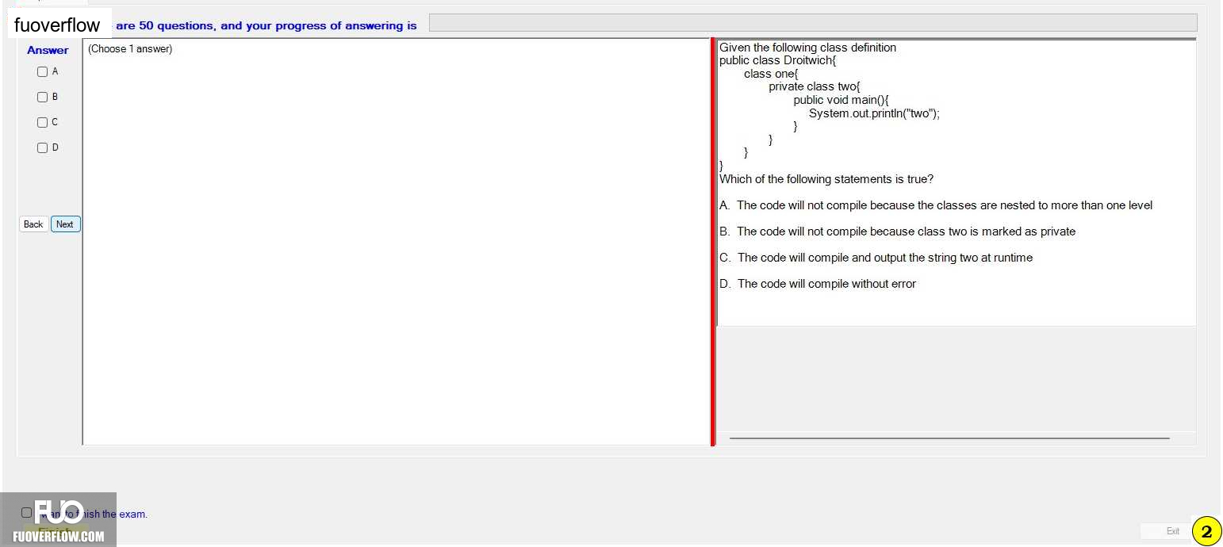Viewport: 1223px width, 547px height.
Task: Click the 'class one{' line
Action: point(771,74)
